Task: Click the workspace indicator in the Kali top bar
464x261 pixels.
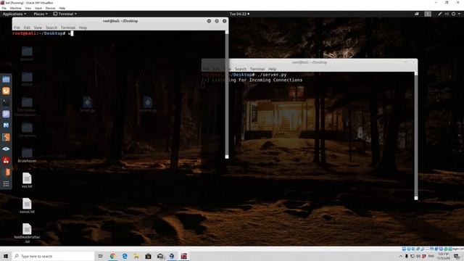Action: pos(428,14)
